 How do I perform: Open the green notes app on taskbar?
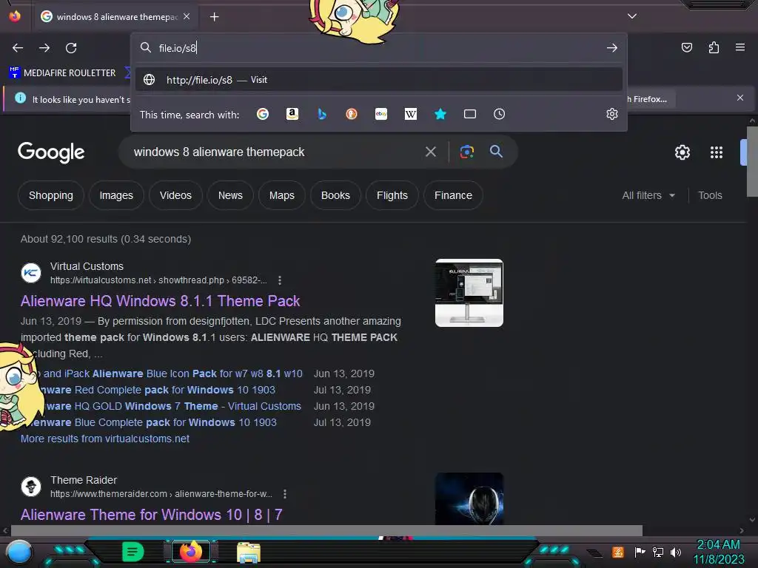pos(133,552)
